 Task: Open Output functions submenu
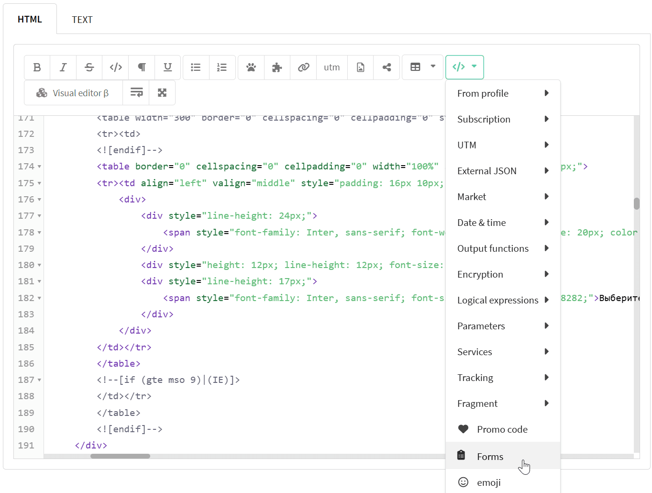tap(503, 248)
